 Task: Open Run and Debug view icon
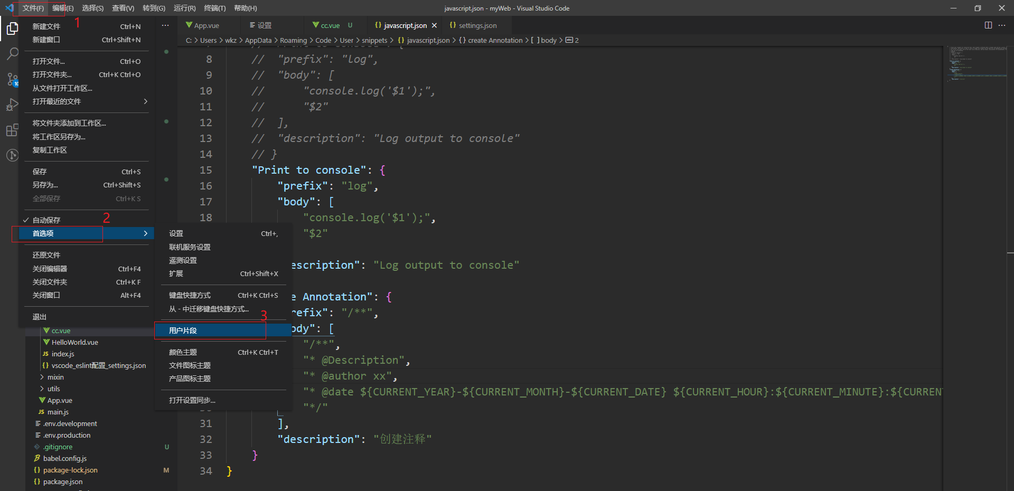[12, 105]
